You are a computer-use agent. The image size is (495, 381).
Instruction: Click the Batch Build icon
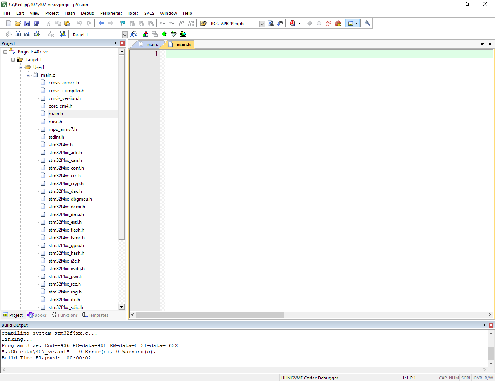[x=37, y=34]
